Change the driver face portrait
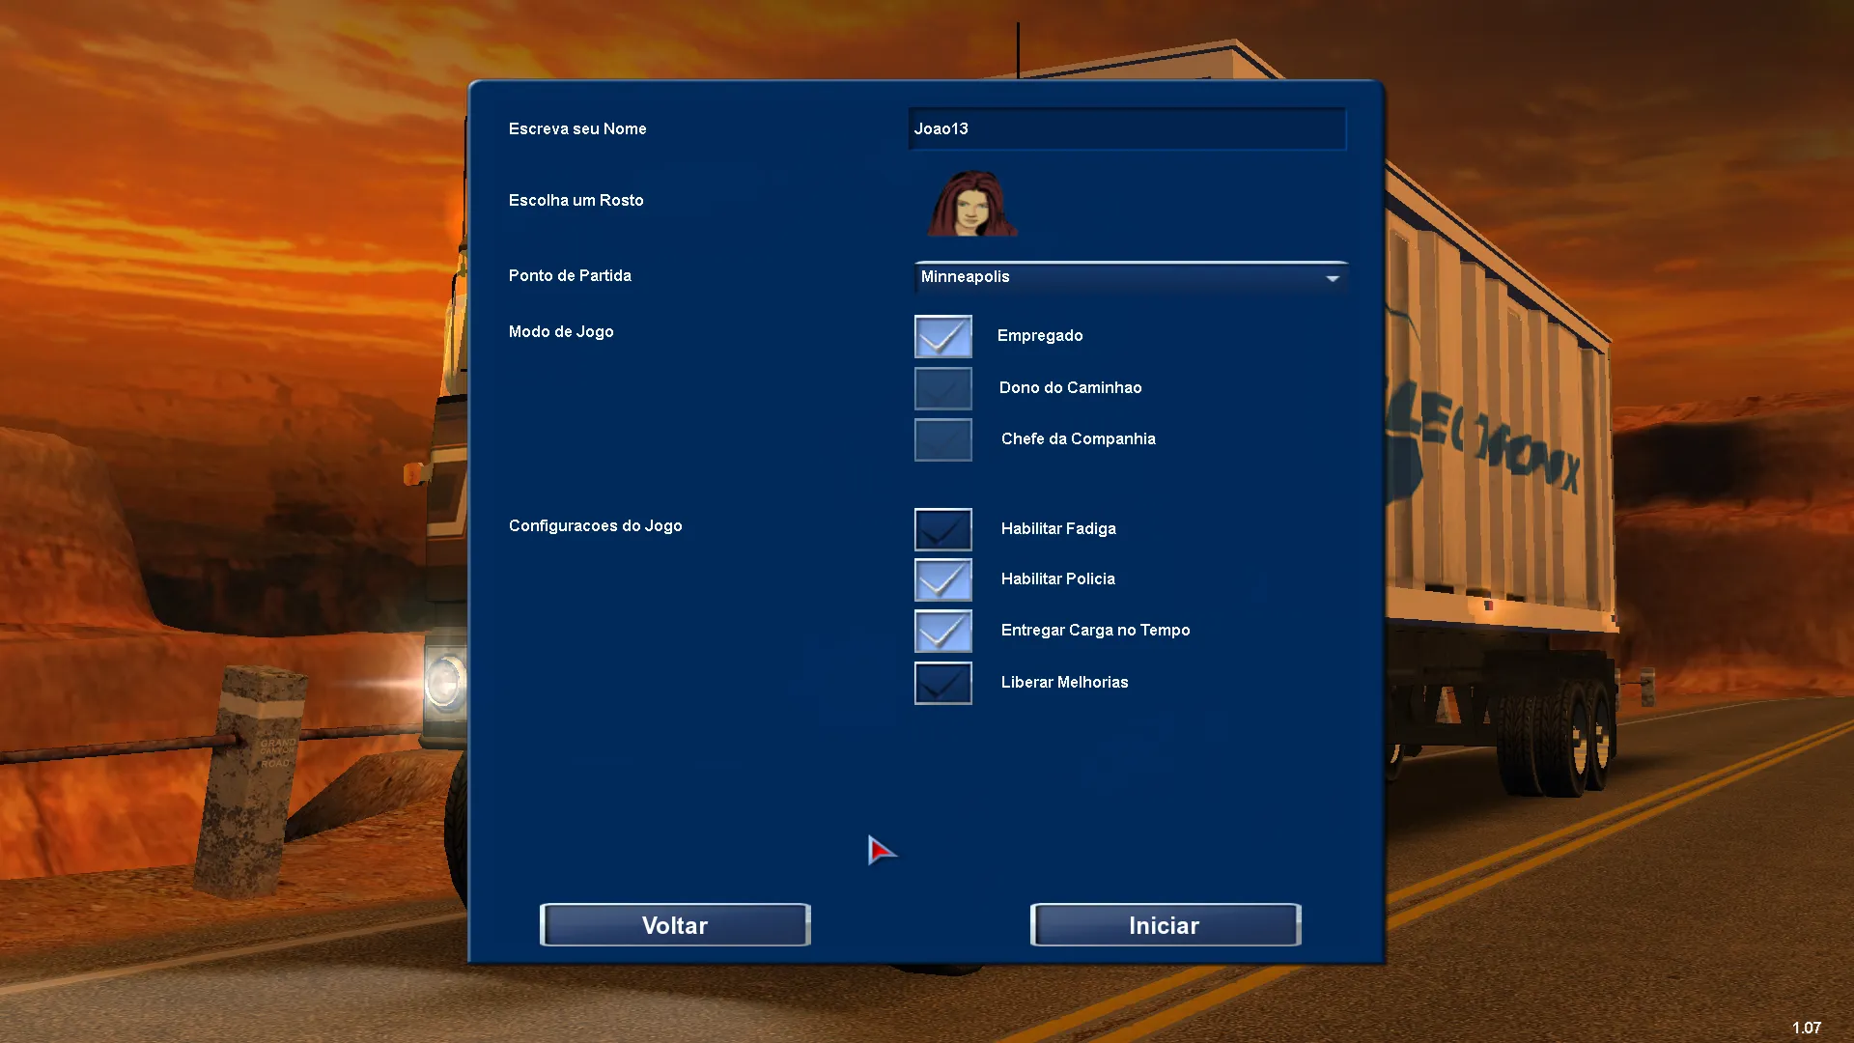This screenshot has width=1854, height=1043. (x=972, y=204)
